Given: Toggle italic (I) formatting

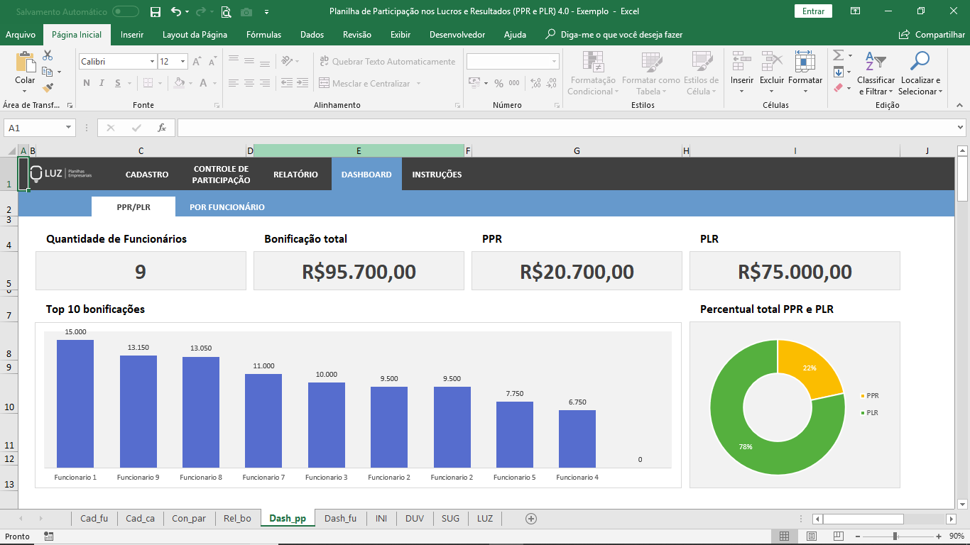Looking at the screenshot, I should [102, 83].
